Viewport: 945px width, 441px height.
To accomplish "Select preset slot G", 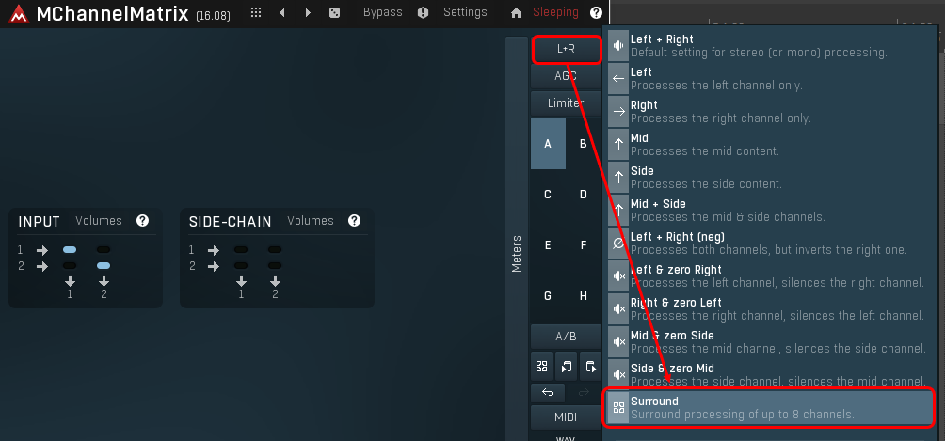I will click(548, 295).
